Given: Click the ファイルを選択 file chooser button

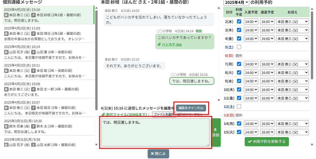Looking at the screenshot, I should (164, 114).
